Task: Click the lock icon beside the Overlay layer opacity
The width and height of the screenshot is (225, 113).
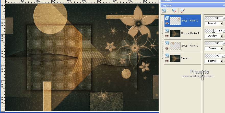Action: point(224,31)
